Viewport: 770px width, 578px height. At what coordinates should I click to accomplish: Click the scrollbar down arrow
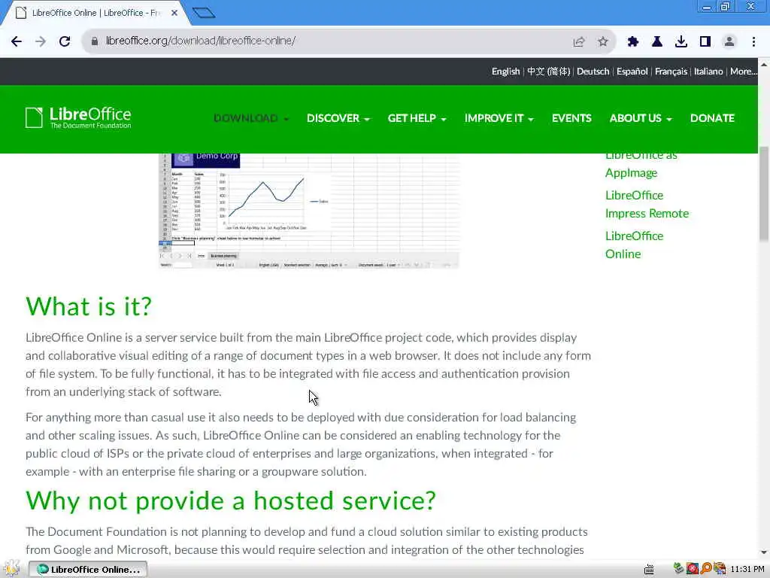764,552
